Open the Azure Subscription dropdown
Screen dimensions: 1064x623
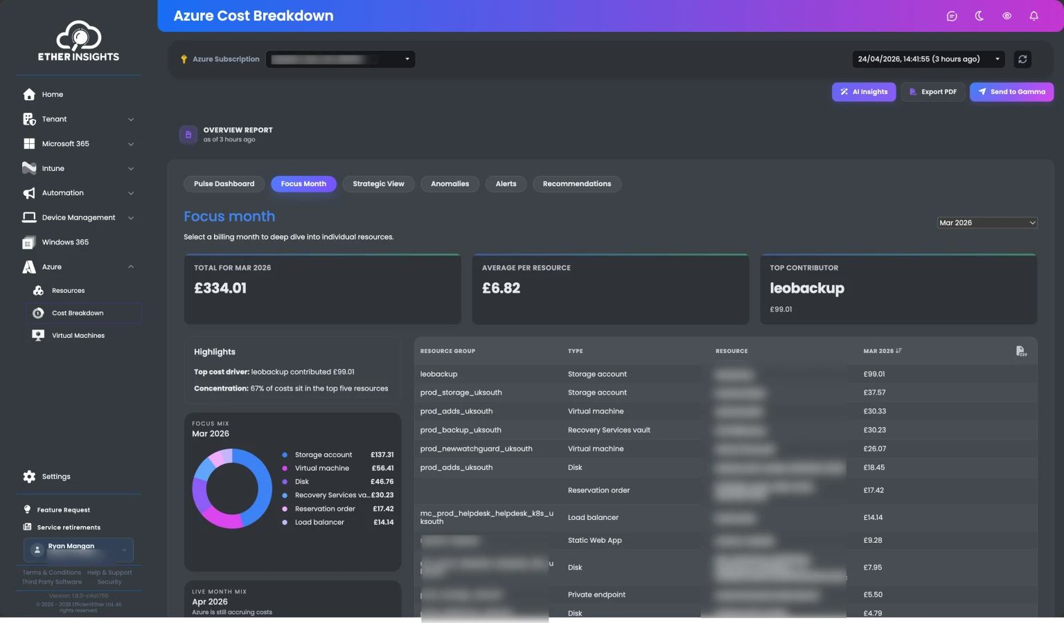point(341,59)
